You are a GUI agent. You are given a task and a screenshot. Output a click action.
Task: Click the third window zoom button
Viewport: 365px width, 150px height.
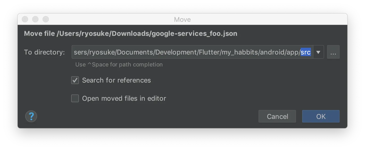coord(46,19)
